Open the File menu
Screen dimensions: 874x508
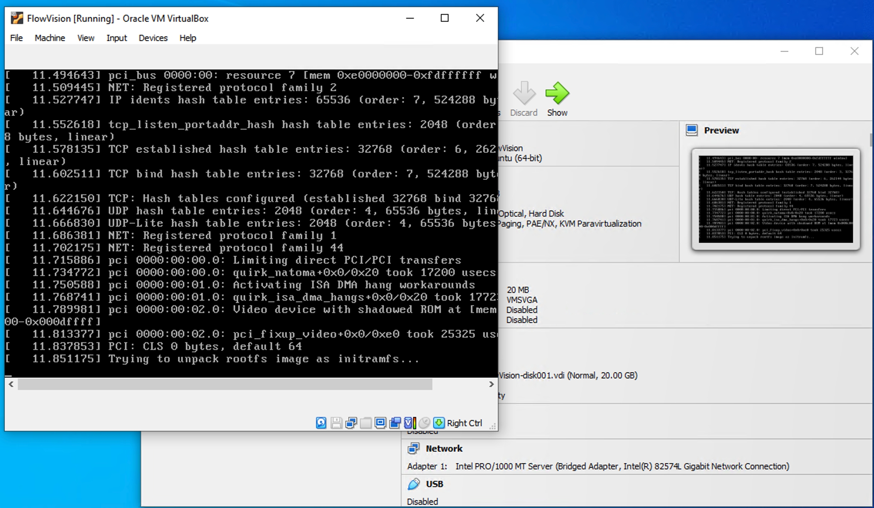[16, 38]
